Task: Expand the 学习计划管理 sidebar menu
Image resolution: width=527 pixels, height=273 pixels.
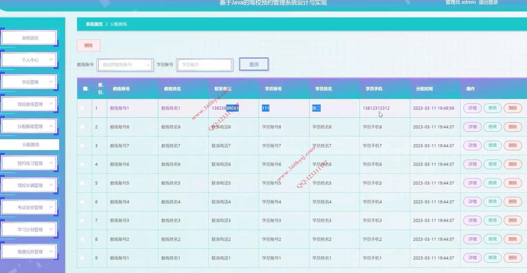Action: [x=29, y=230]
